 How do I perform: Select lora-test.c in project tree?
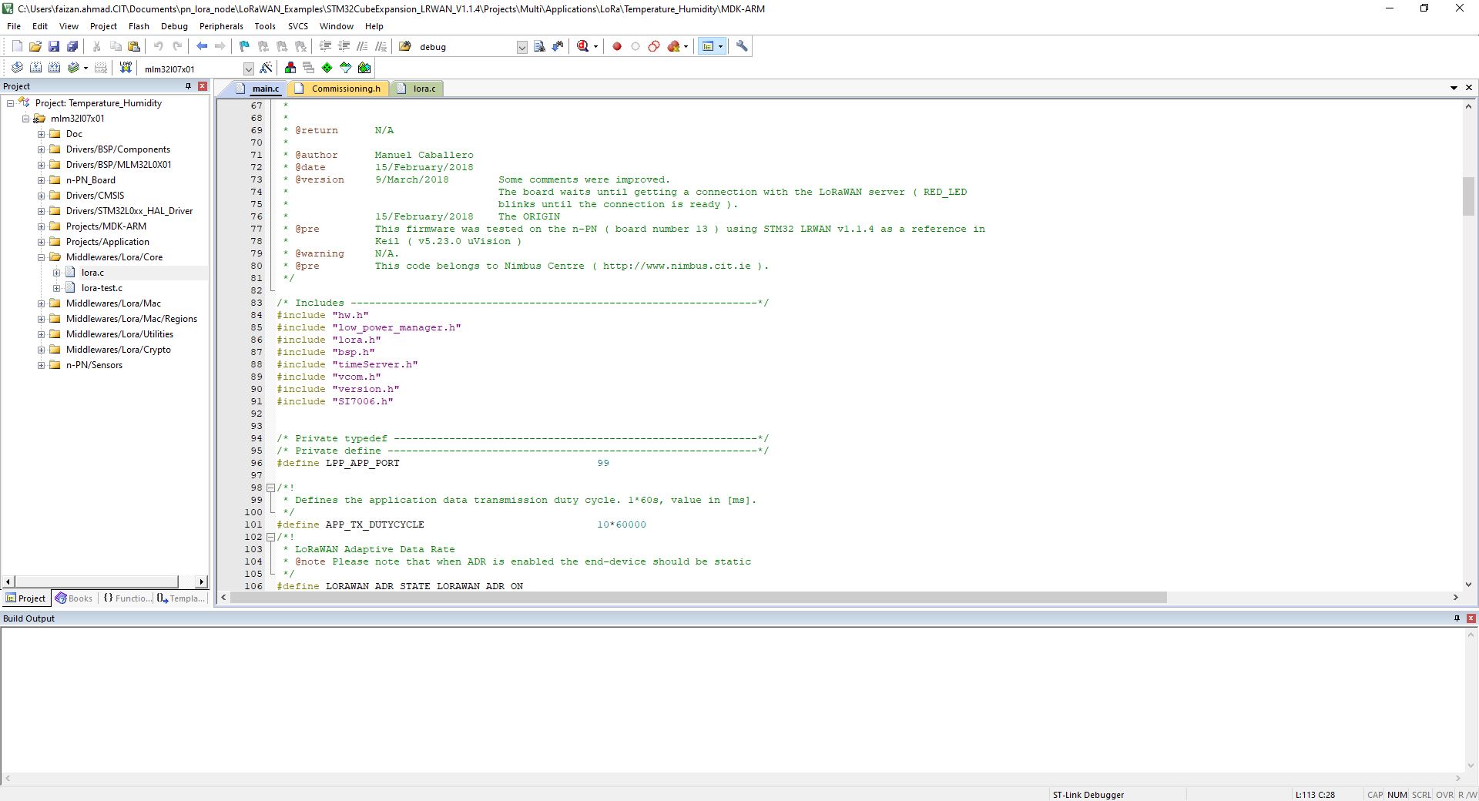point(102,288)
